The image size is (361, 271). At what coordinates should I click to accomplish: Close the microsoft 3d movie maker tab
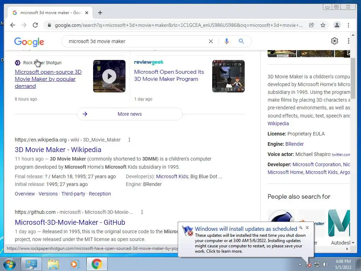click(x=87, y=13)
